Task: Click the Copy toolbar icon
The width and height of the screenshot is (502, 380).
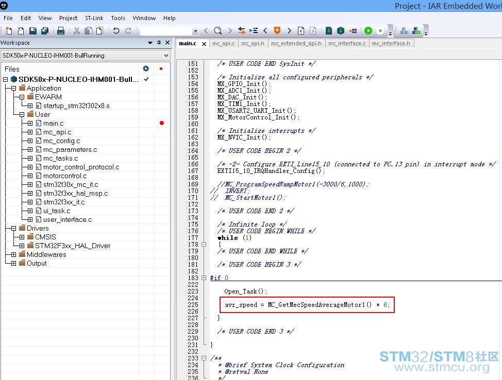Action: 88,31
